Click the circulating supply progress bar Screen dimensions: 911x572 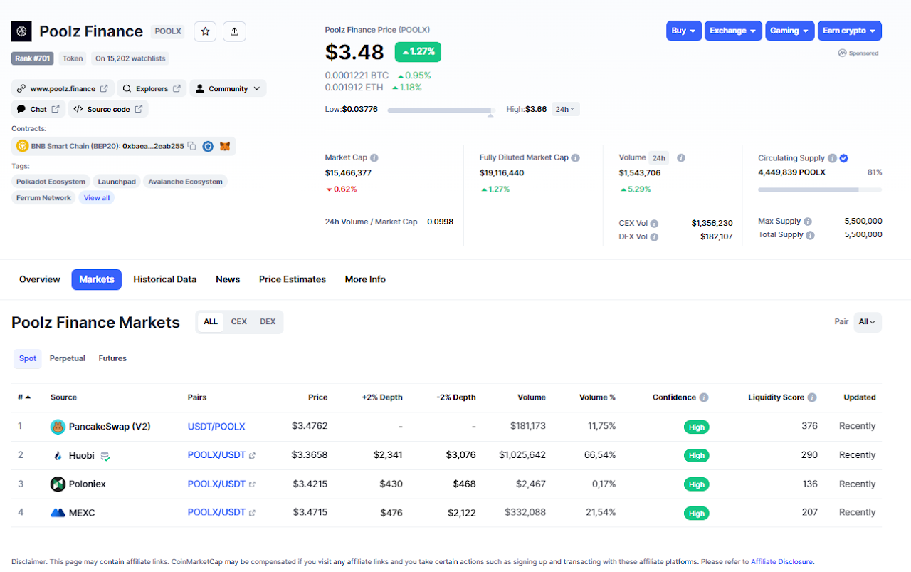[x=820, y=189]
